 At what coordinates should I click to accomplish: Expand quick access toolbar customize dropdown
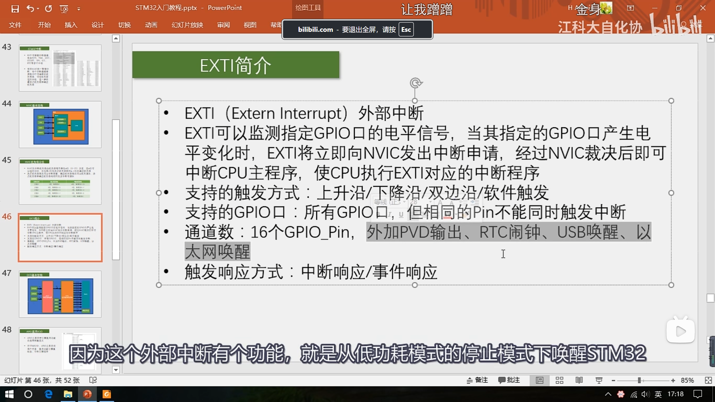point(79,9)
